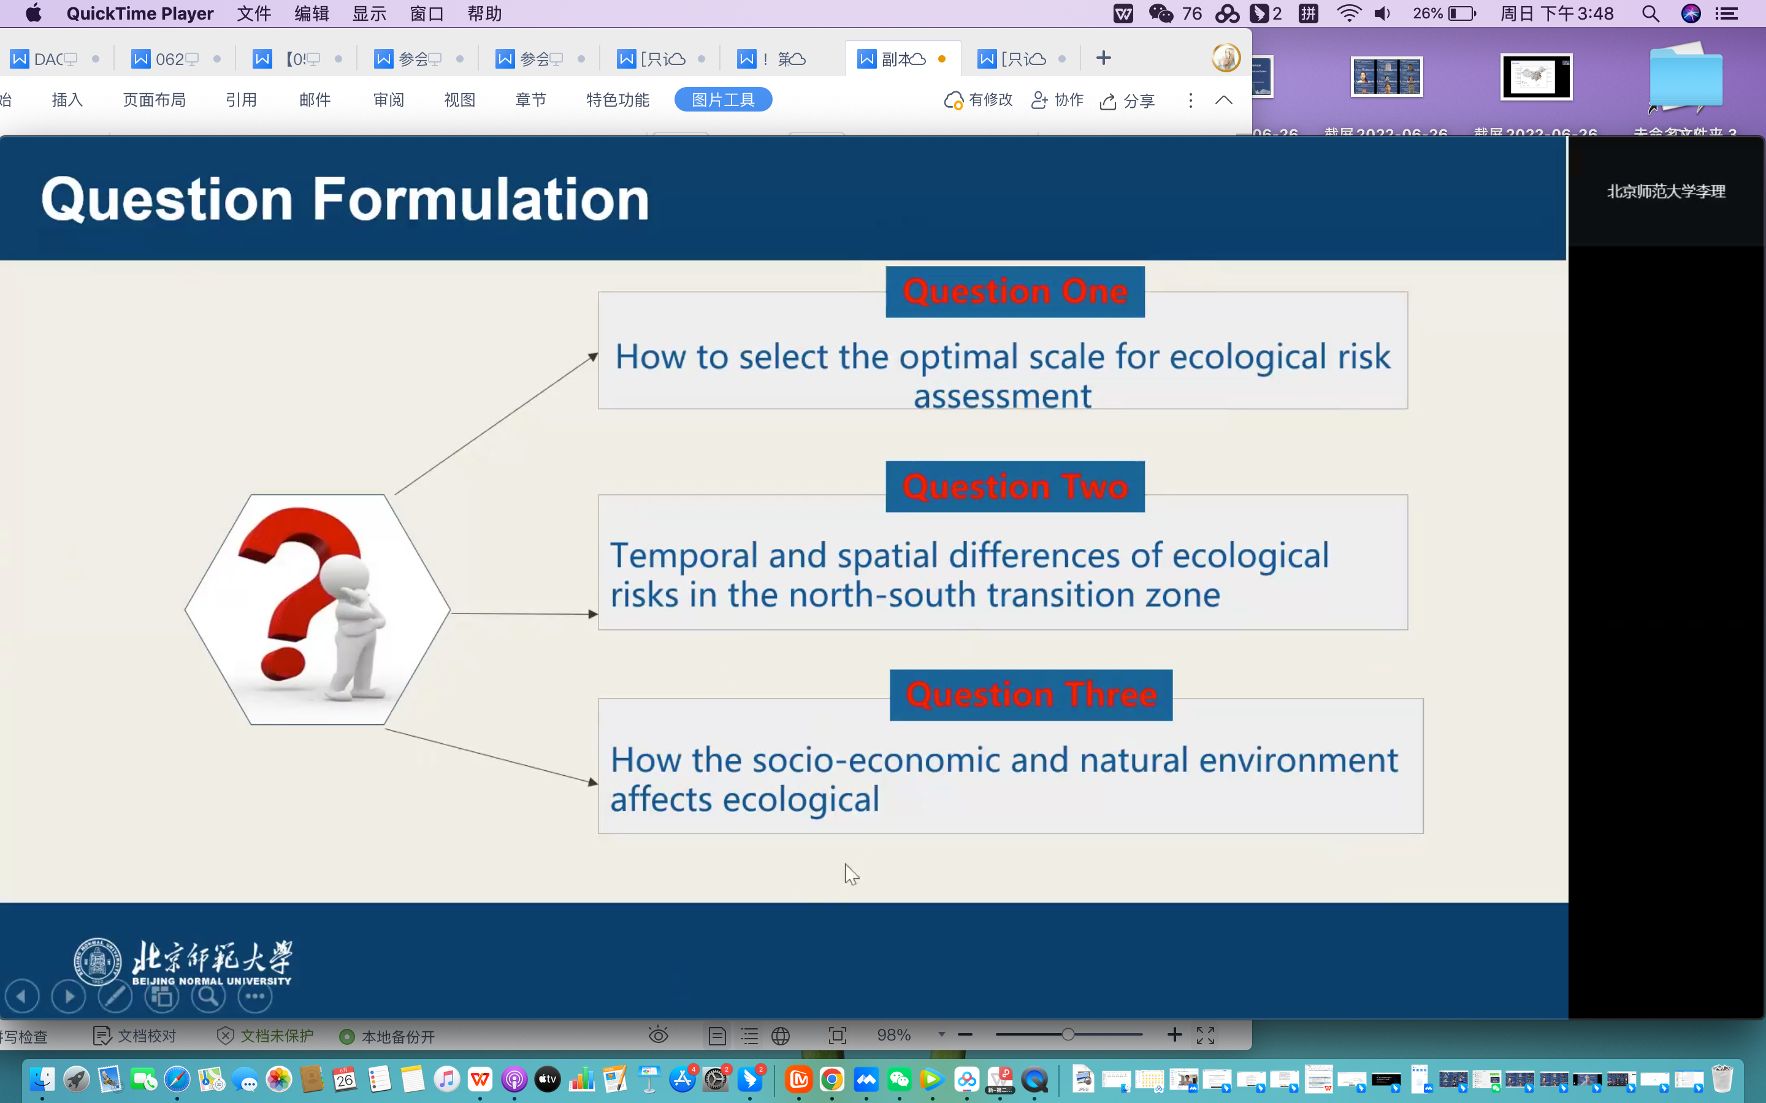Click the previous slide arrow button
This screenshot has height=1103, width=1766.
[x=22, y=996]
